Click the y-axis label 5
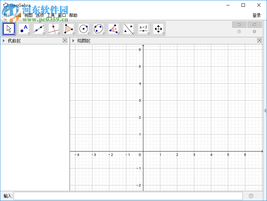This screenshot has height=201, width=267. pos(140,66)
